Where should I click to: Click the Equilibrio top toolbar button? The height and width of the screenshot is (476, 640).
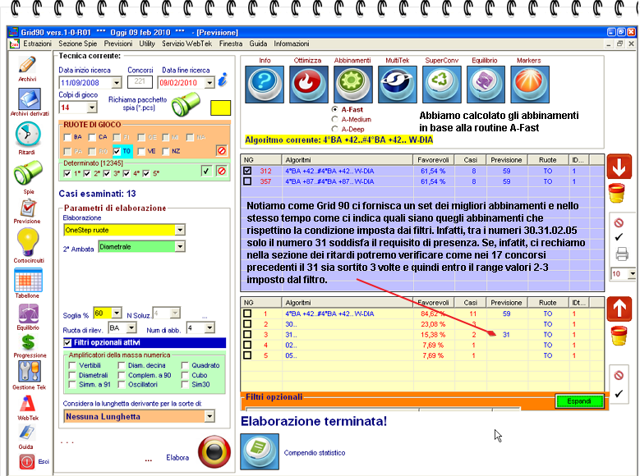pos(486,85)
